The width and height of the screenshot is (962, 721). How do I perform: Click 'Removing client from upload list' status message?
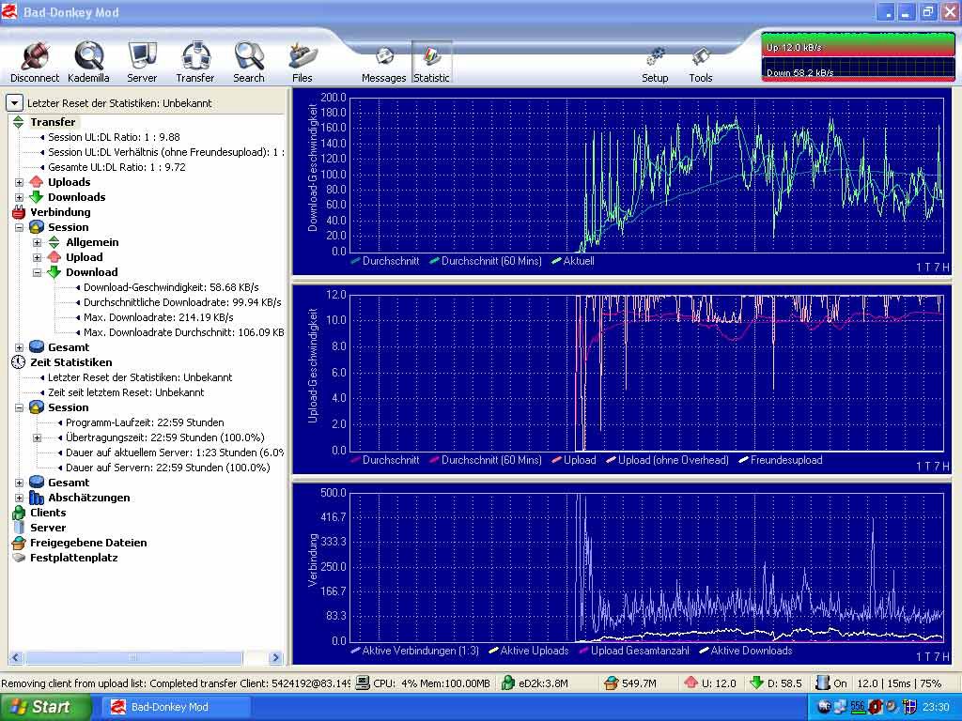(x=176, y=683)
